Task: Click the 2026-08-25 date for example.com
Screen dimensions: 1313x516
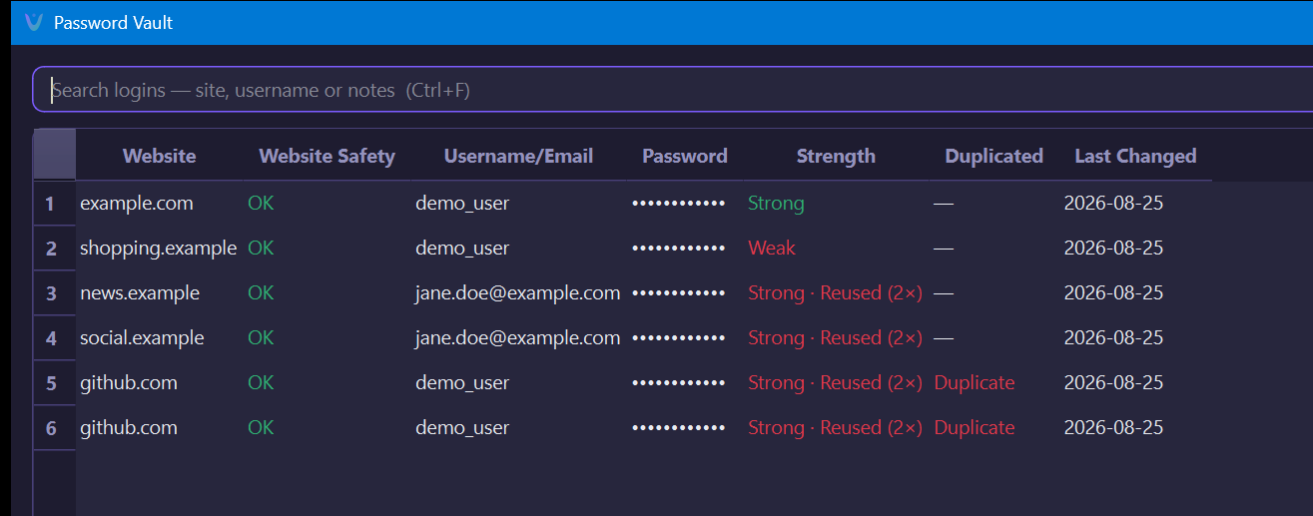Action: 1113,204
